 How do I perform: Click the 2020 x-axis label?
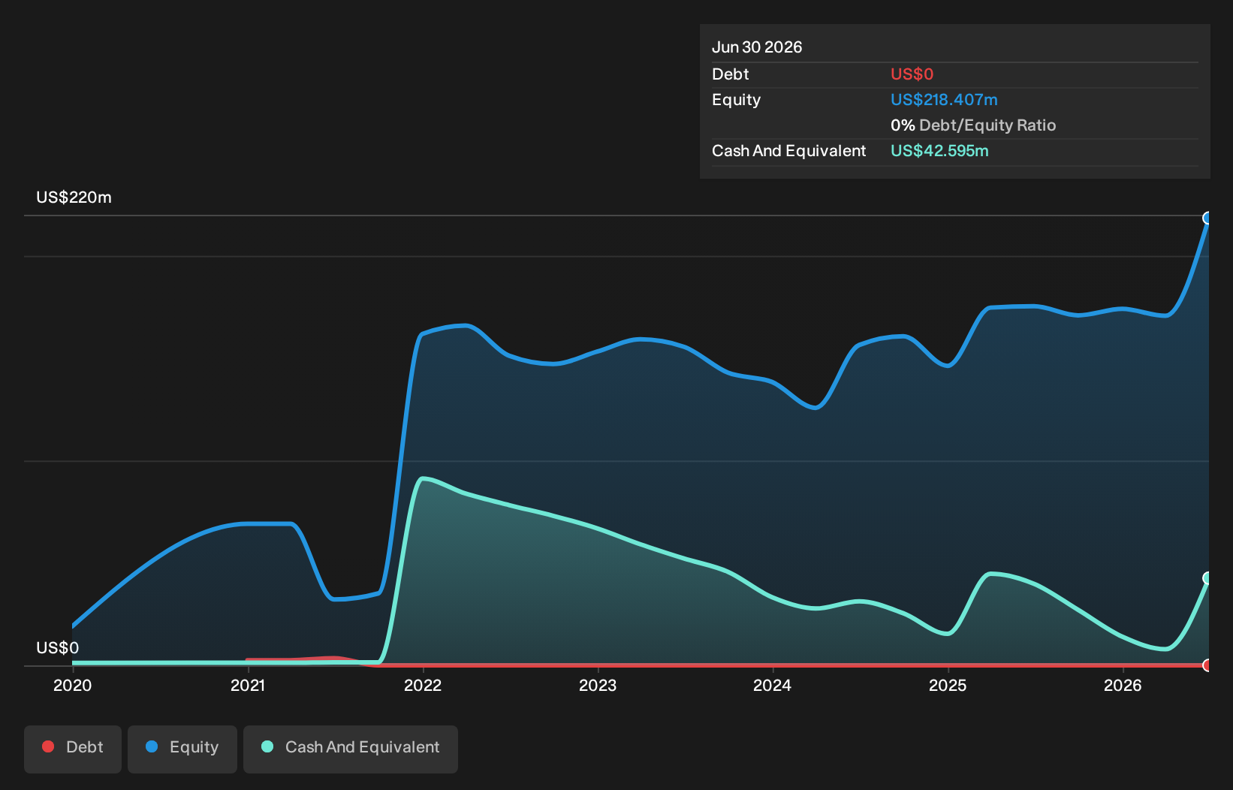click(73, 685)
